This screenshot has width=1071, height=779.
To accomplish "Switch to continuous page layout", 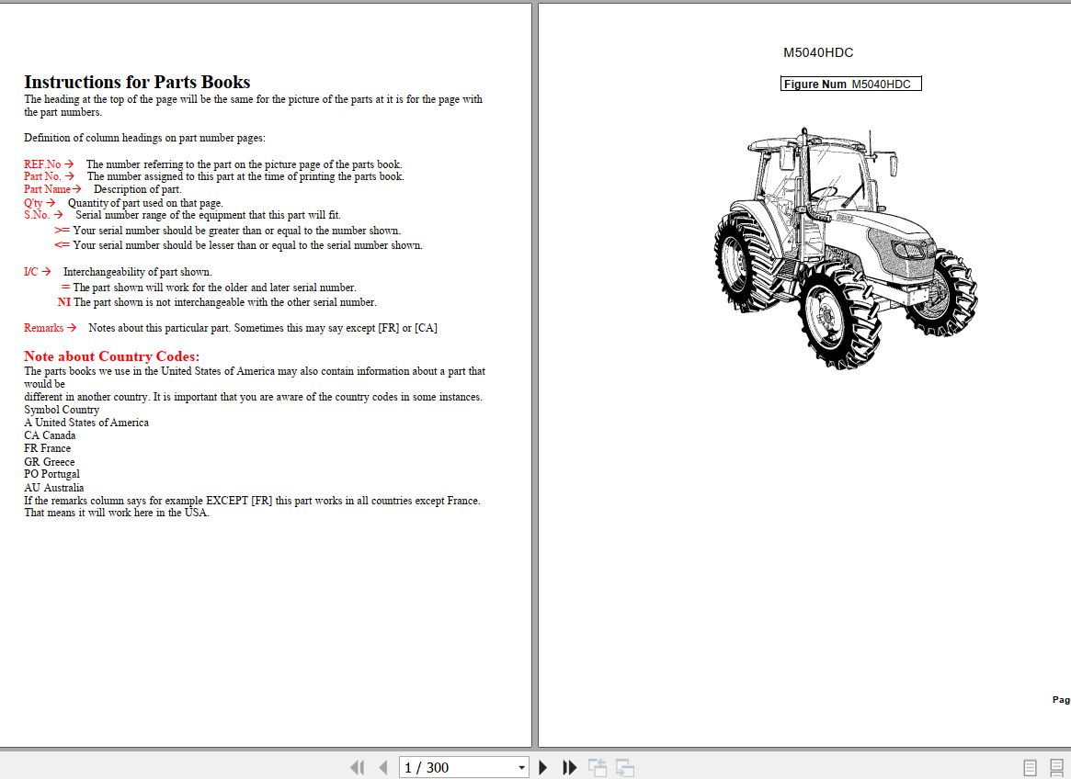I will pyautogui.click(x=1056, y=767).
